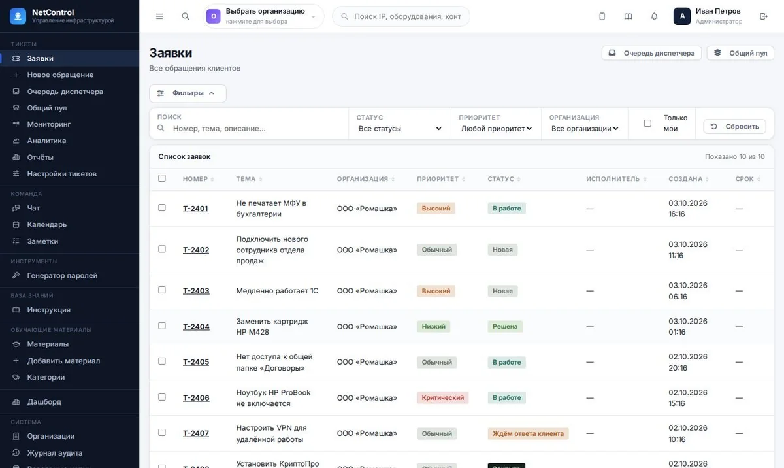Check the box for ticket T-2401

point(162,208)
